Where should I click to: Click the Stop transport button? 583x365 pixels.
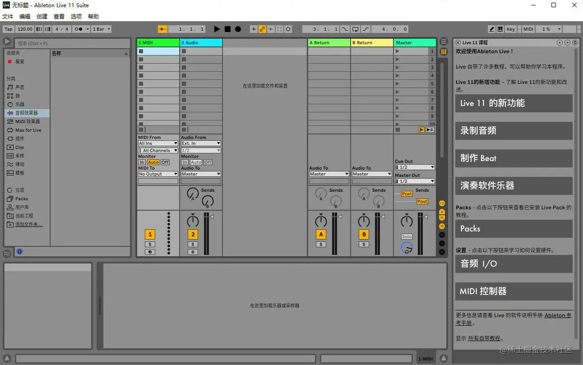227,29
